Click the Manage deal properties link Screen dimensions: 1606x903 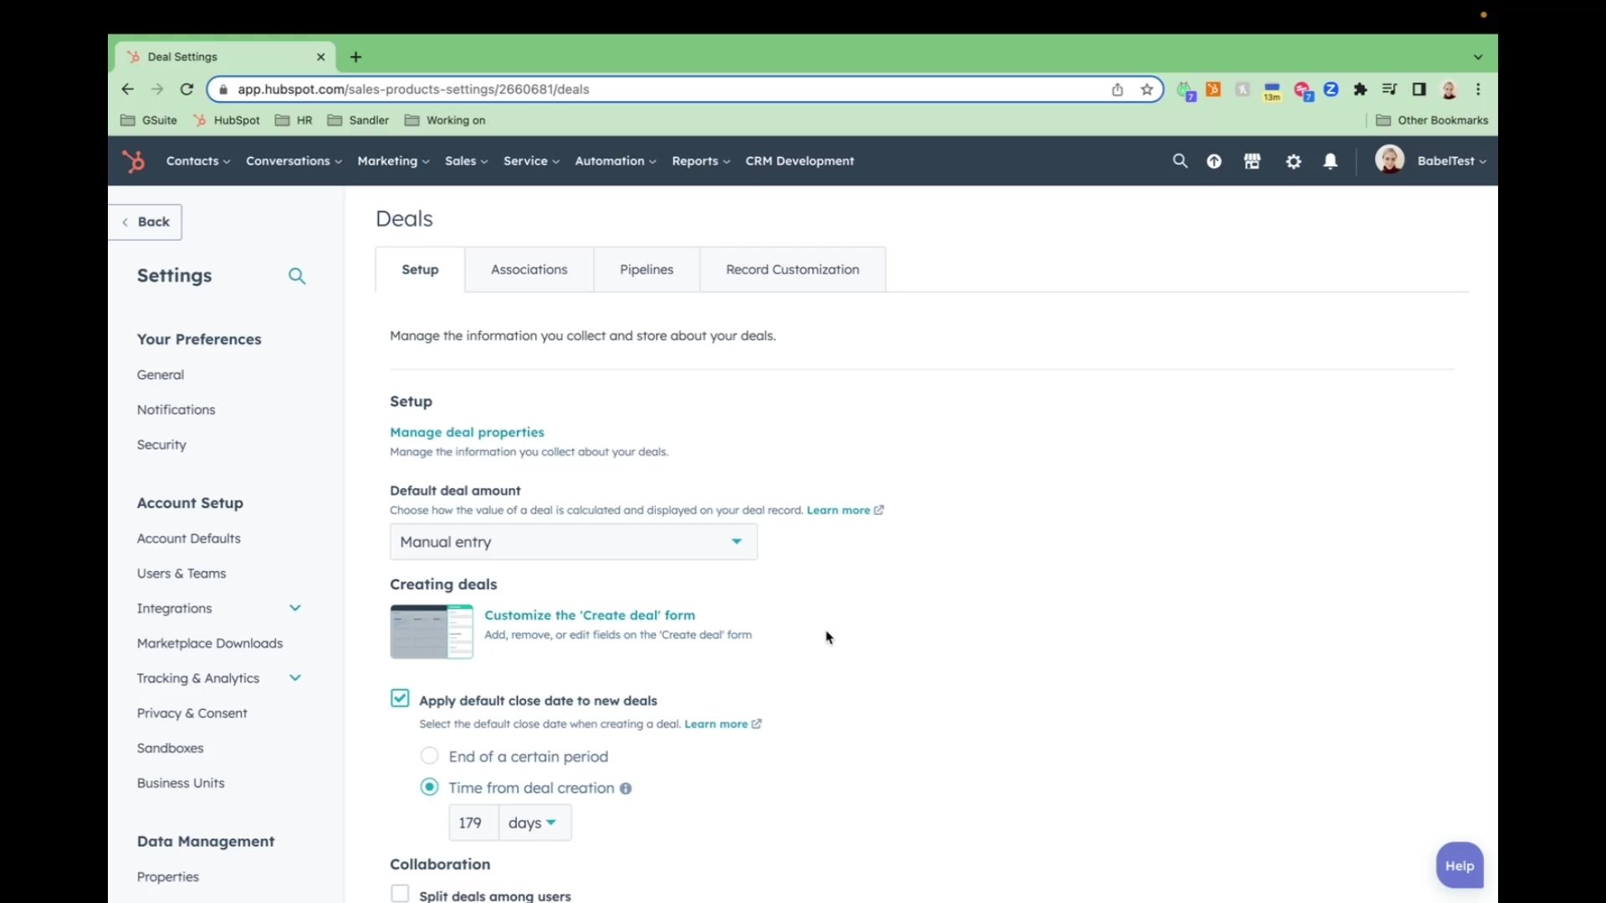[x=467, y=432]
